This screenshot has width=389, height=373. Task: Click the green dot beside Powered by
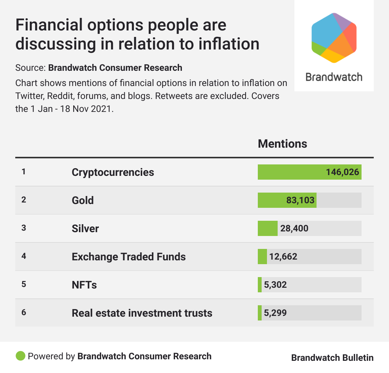click(x=20, y=356)
